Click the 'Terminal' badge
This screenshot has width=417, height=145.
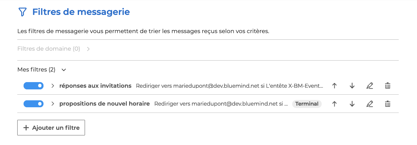[307, 104]
